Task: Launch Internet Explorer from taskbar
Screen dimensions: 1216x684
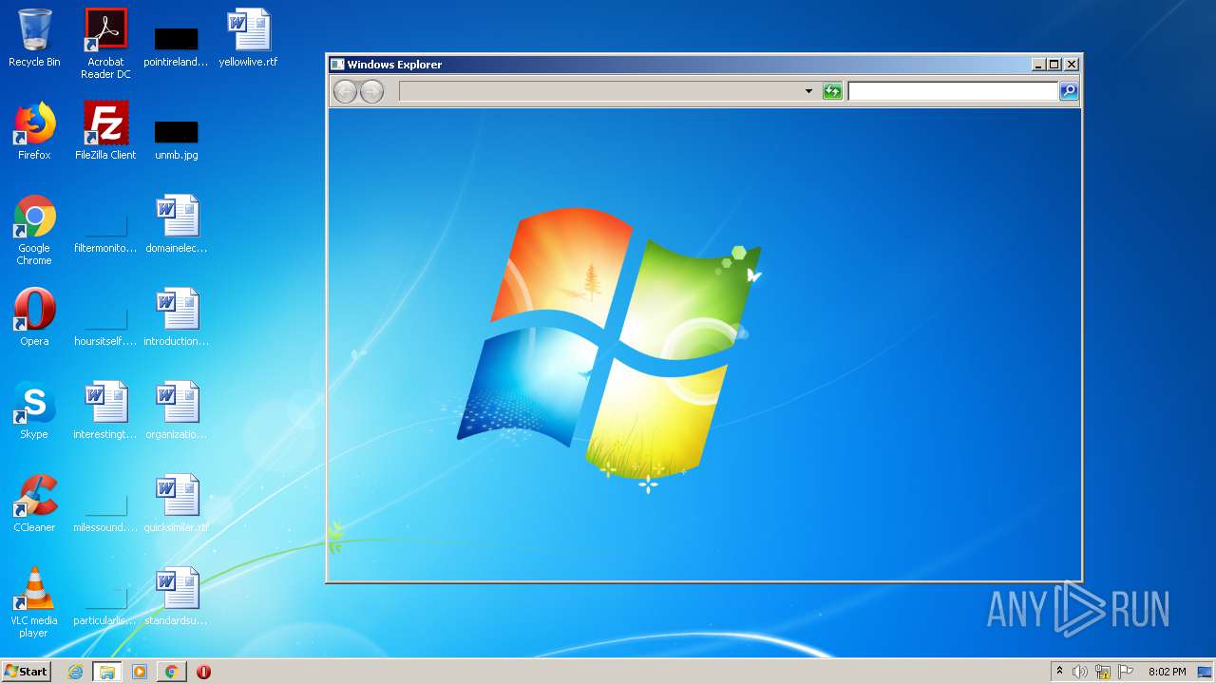Action: pos(75,672)
